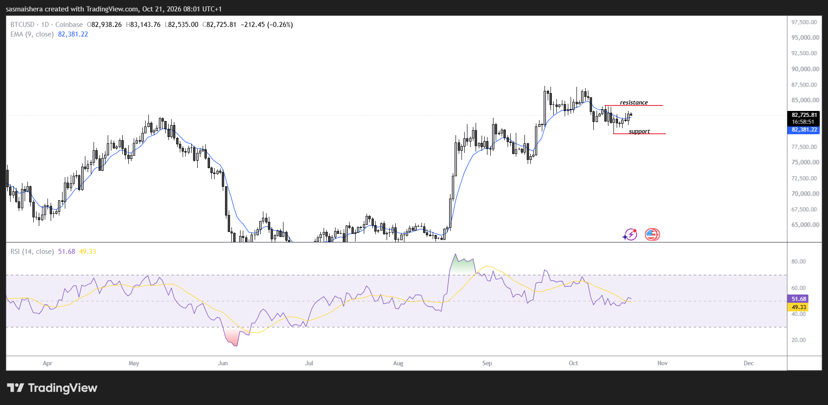Click the 97,500.00 price axis label
This screenshot has height=405, width=828.
point(804,22)
